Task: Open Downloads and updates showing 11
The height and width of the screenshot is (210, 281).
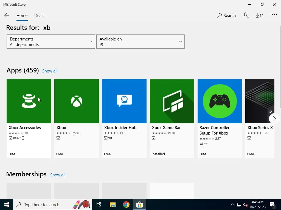Action: 260,16
